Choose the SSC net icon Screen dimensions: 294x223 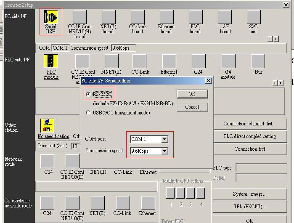click(253, 17)
